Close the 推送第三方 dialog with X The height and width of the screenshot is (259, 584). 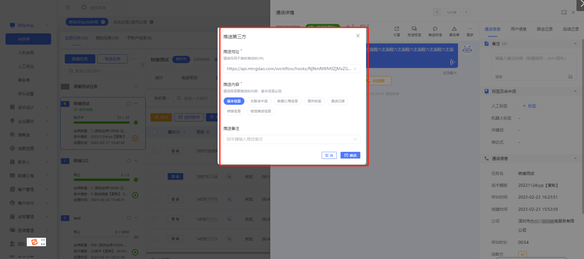358,36
